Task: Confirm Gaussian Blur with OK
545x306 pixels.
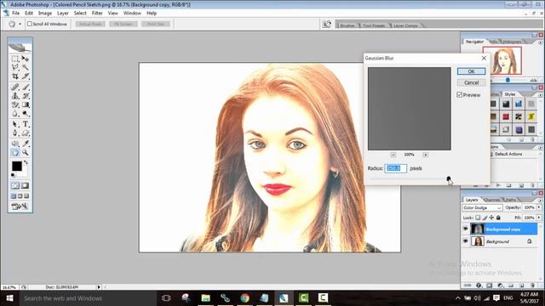Action: click(471, 71)
